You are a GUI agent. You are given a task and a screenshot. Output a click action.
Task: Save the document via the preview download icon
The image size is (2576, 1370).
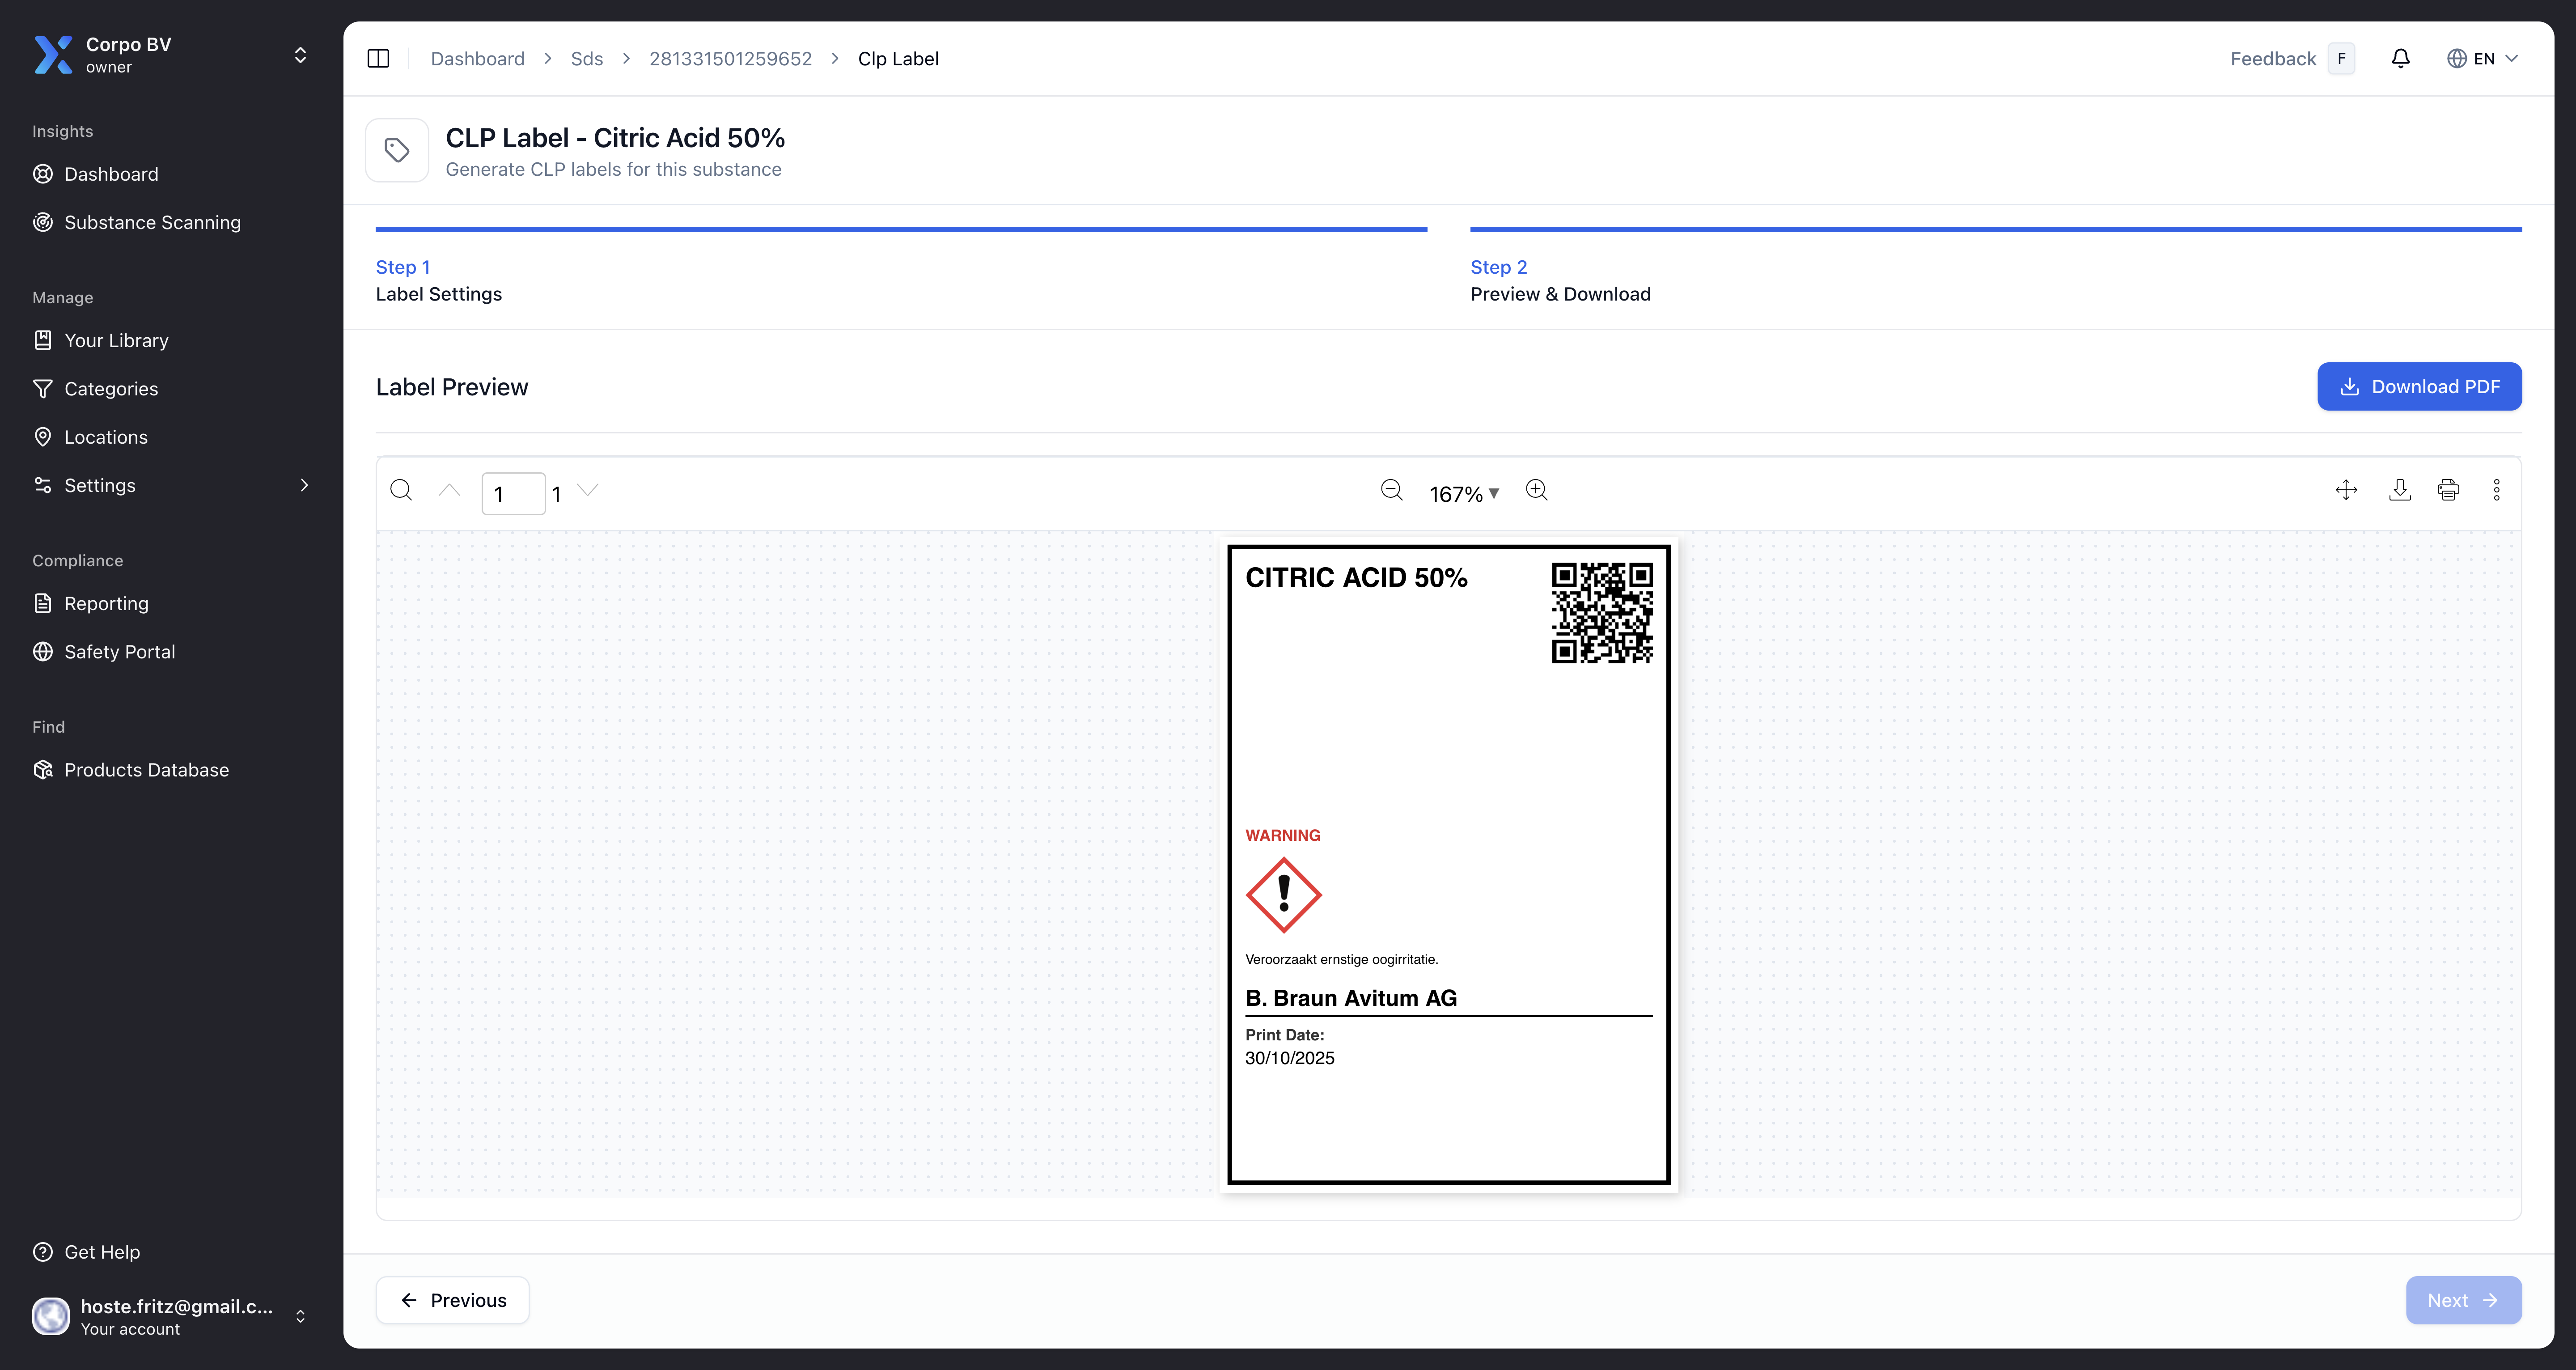[2399, 490]
